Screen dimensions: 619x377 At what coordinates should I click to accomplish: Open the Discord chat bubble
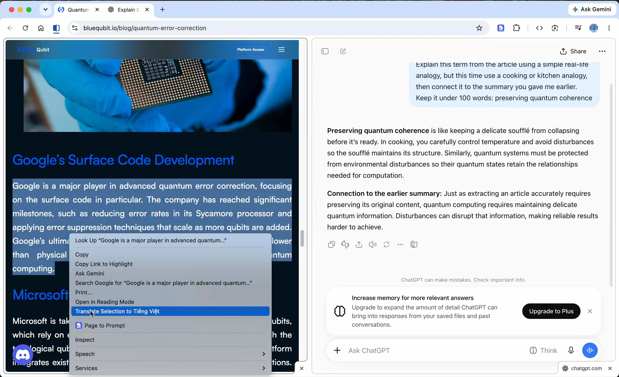tap(23, 355)
